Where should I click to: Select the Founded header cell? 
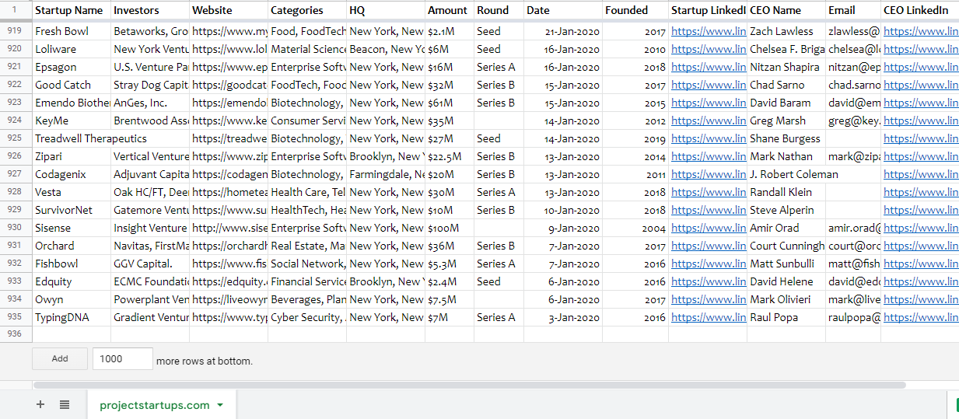click(635, 10)
